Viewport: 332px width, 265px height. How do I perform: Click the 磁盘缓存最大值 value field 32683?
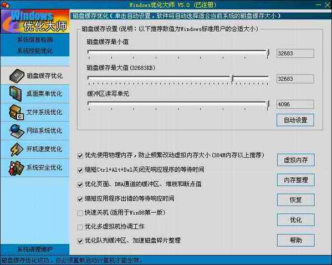295,79
